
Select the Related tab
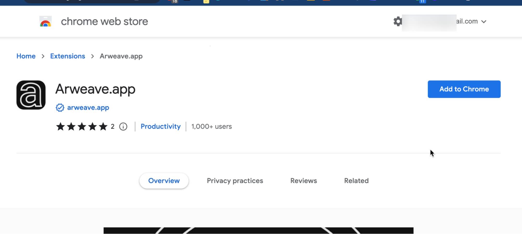tap(356, 181)
